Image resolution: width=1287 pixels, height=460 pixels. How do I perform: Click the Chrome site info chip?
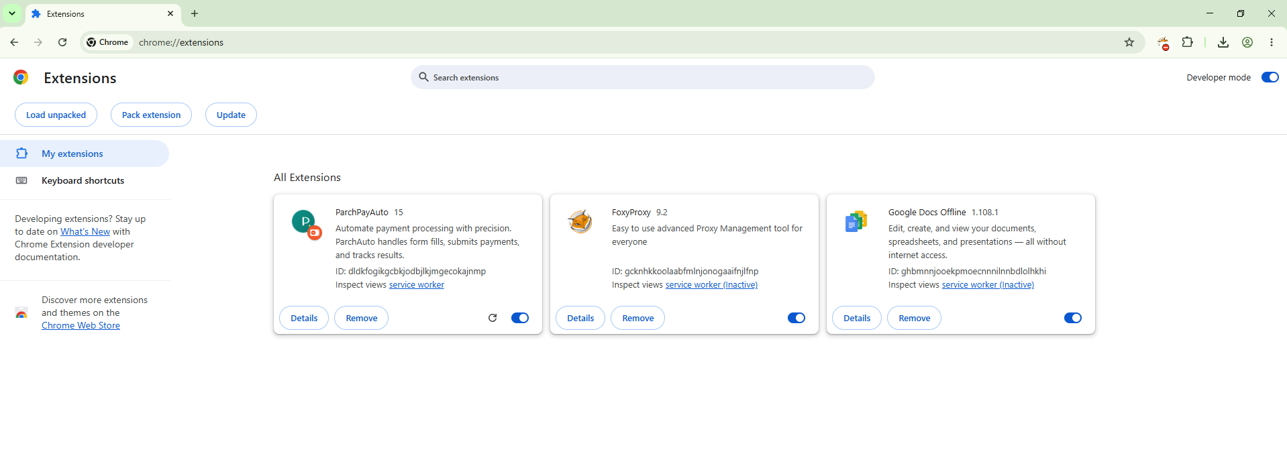(107, 42)
